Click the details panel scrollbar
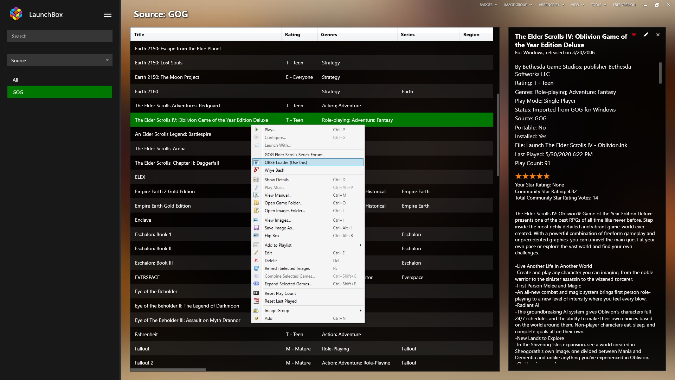Viewport: 675px width, 380px height. [660, 73]
